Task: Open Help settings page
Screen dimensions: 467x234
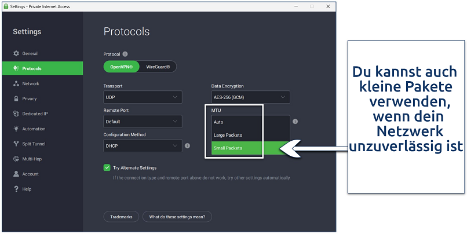Action: (x=42, y=189)
